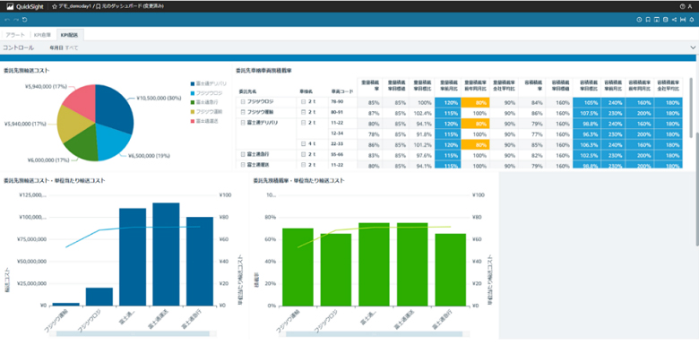The width and height of the screenshot is (699, 345).
Task: Click the bar chart horizontal scrollbar
Action: 133,333
